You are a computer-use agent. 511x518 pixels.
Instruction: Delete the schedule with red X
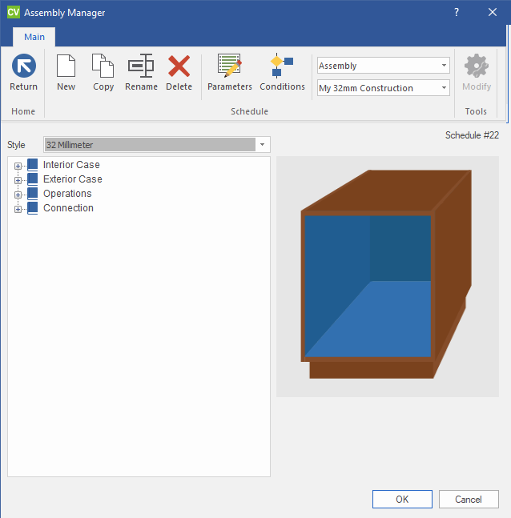[179, 66]
